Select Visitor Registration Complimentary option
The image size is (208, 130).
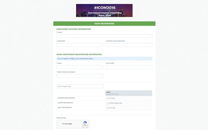(107, 103)
